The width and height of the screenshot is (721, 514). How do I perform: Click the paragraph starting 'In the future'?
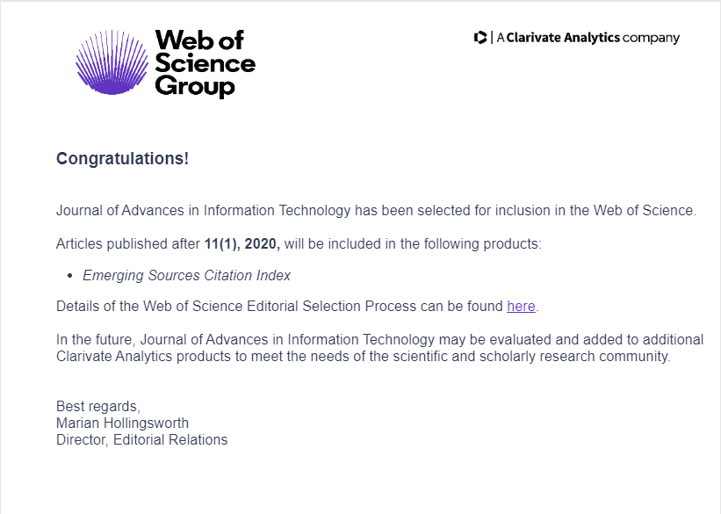pyautogui.click(x=379, y=348)
